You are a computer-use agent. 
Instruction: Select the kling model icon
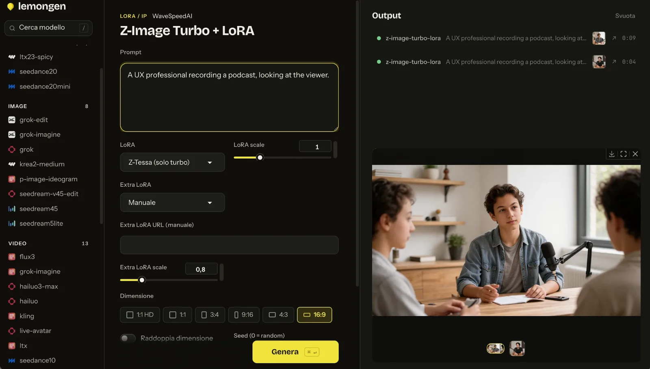click(12, 316)
